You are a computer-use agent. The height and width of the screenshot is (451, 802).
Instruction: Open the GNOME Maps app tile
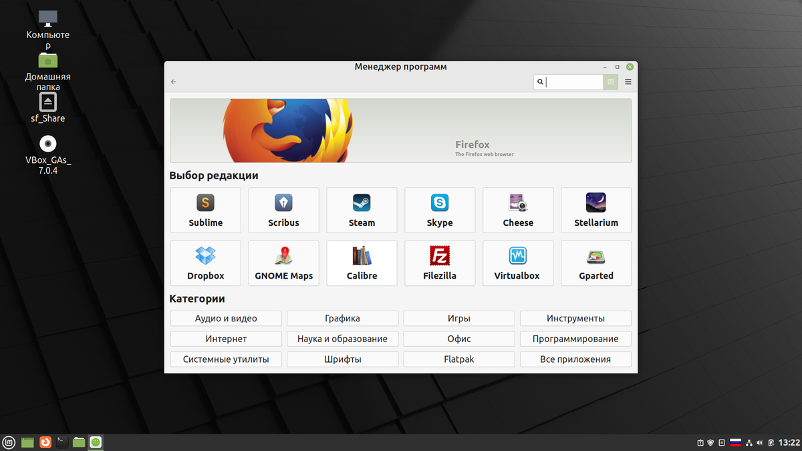point(283,263)
